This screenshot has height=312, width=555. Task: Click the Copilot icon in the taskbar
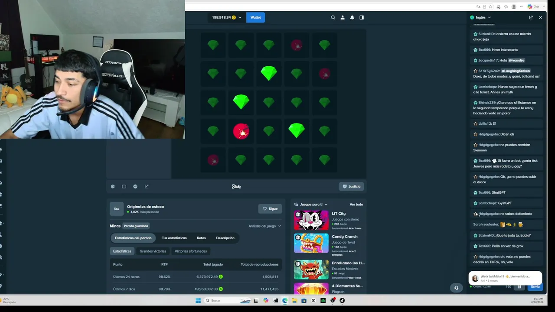coord(266,300)
